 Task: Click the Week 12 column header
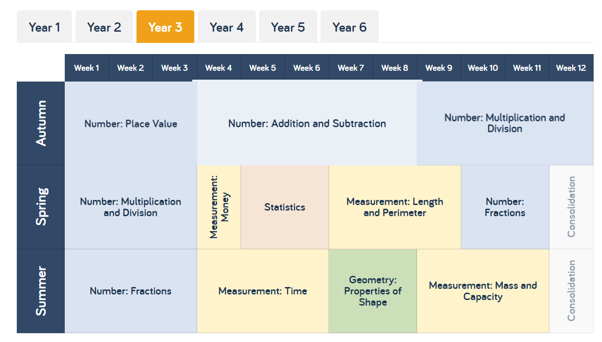point(571,68)
